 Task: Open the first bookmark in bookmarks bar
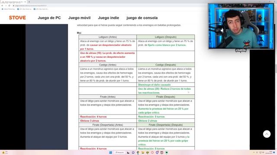pyautogui.click(x=8, y=9)
